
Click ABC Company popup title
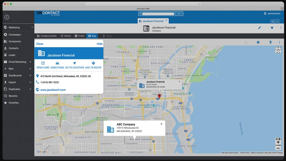point(126,124)
